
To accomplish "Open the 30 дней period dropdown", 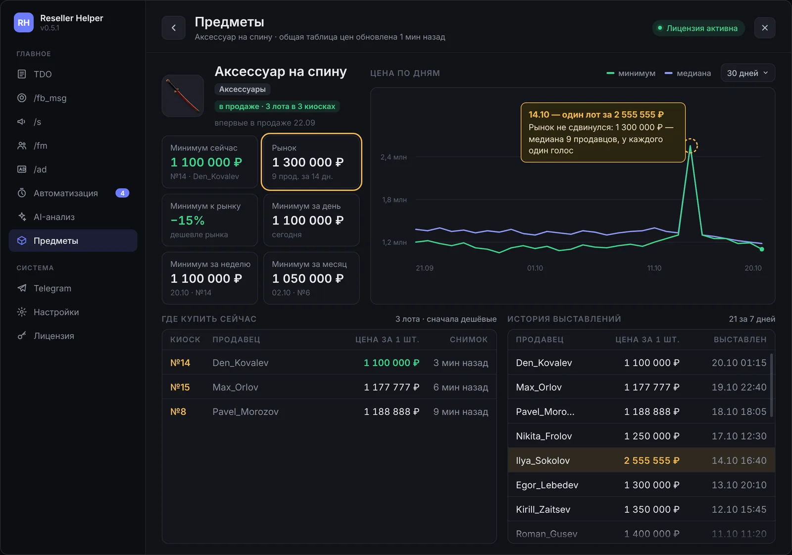I will (x=748, y=73).
